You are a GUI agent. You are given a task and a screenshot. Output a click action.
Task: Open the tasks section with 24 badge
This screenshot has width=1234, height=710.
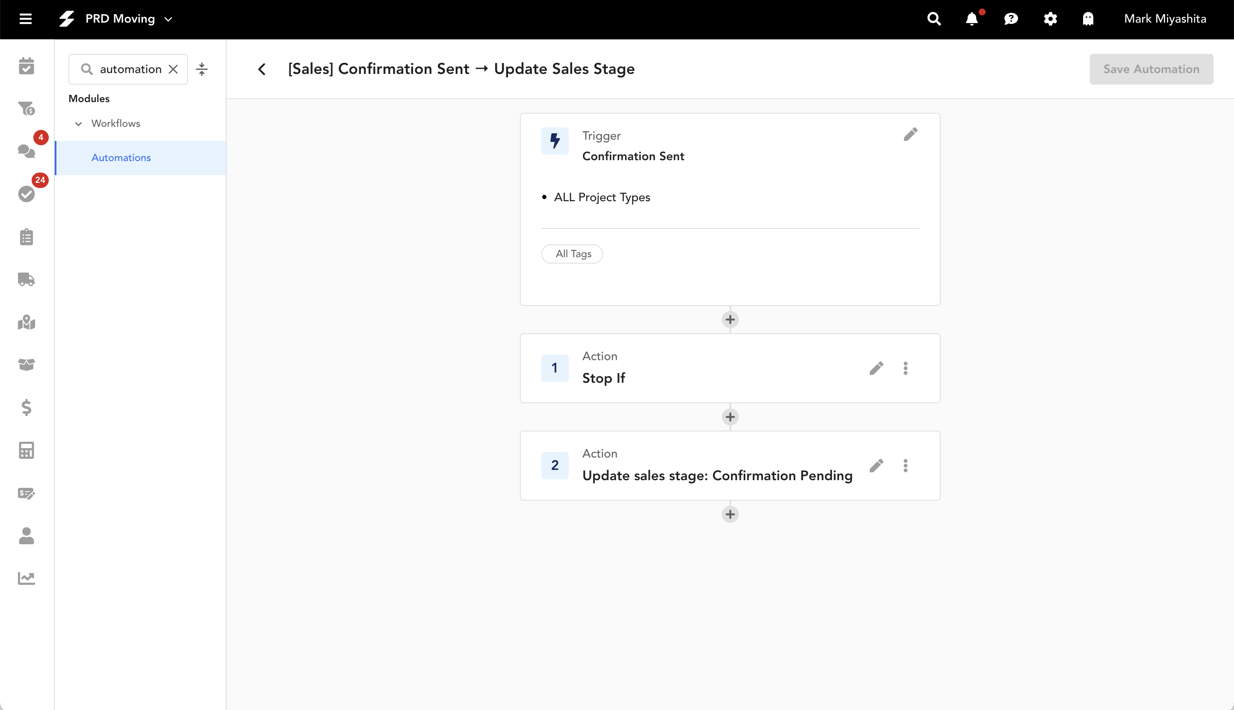point(27,194)
